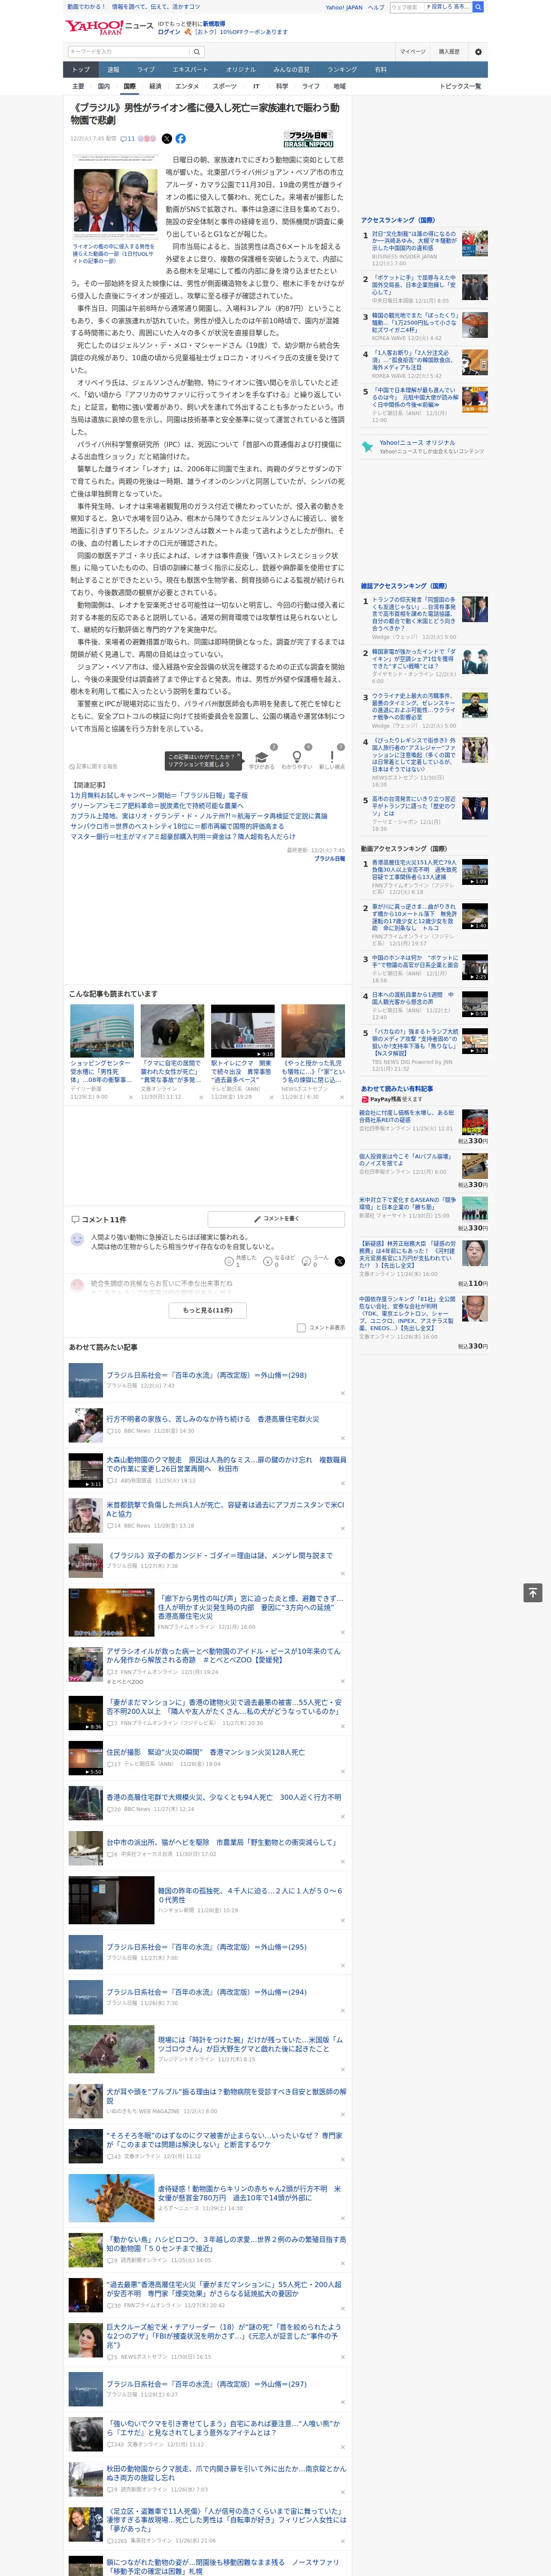Screen dimensions: 551x2576
Task: Open the settings gear icon
Action: tap(478, 52)
